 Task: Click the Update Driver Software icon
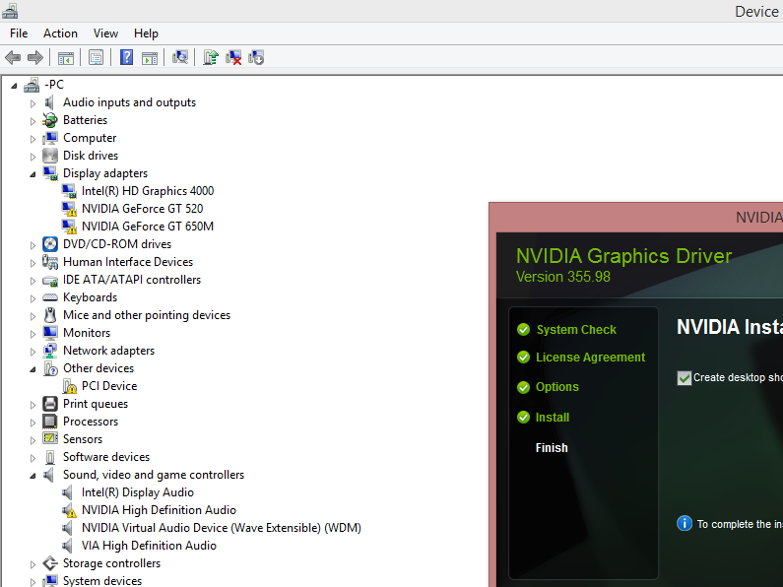(211, 58)
